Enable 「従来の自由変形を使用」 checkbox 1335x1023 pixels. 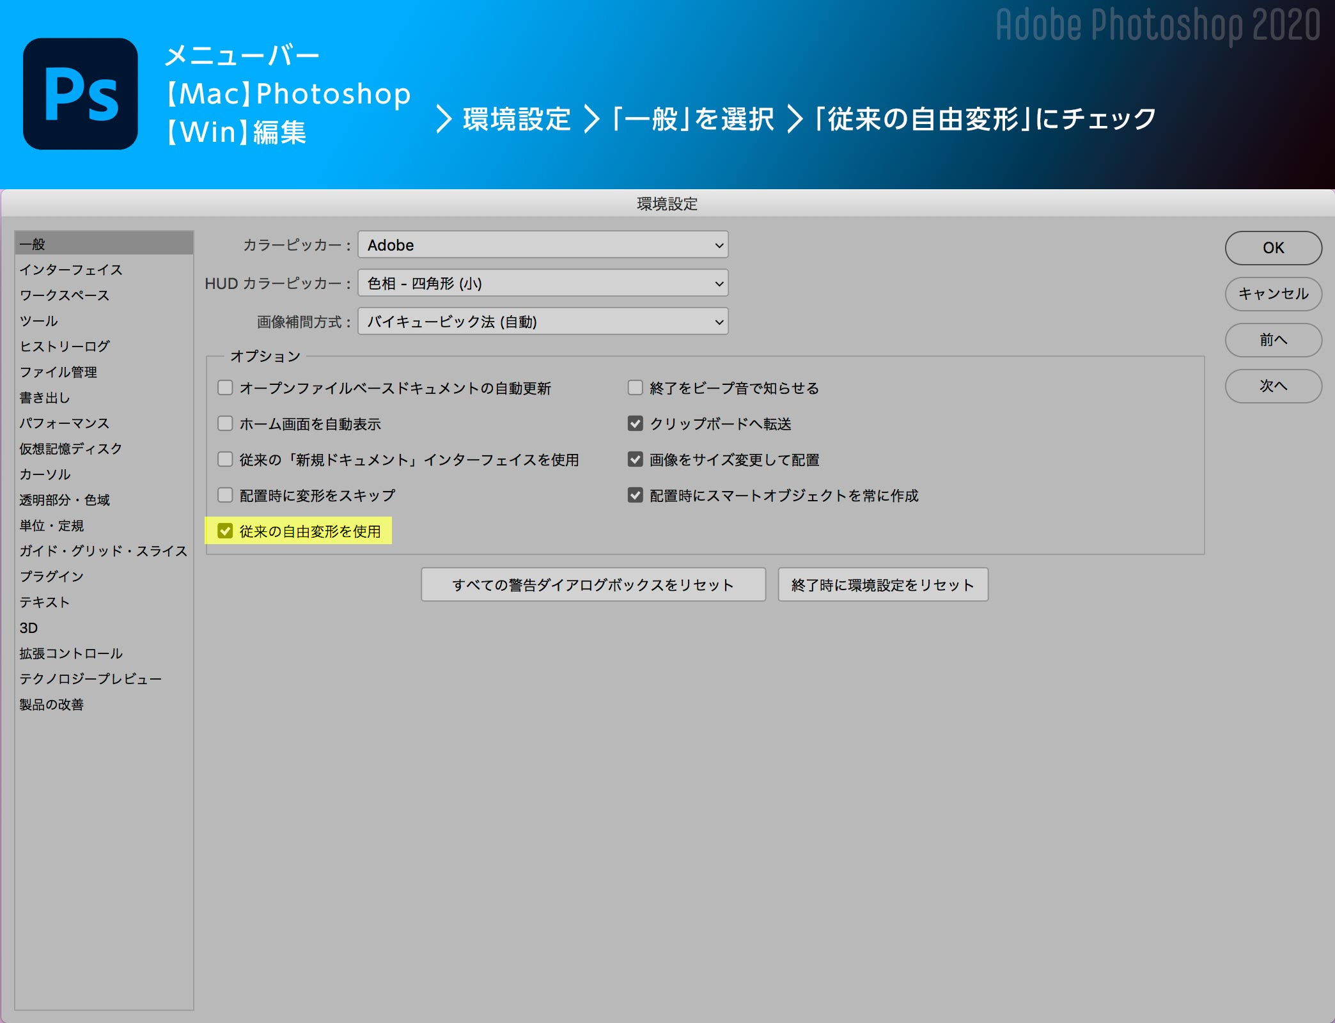pos(226,531)
